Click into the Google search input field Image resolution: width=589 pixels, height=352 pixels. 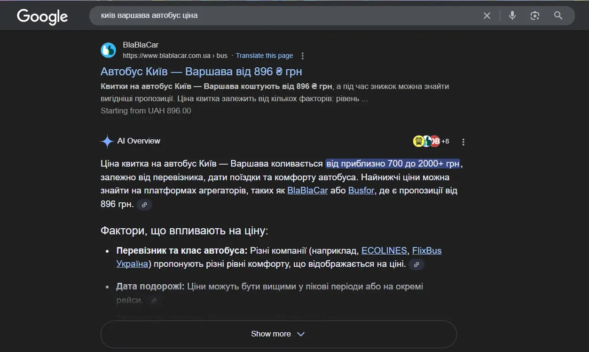tap(282, 16)
